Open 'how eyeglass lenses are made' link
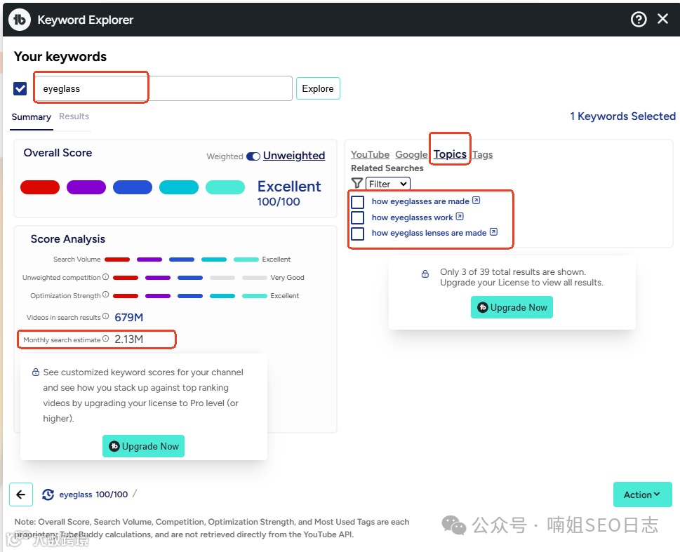680x552 pixels. pyautogui.click(x=429, y=233)
